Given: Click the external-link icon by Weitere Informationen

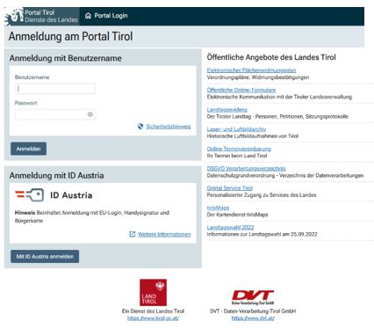Looking at the screenshot, I should [x=133, y=234].
